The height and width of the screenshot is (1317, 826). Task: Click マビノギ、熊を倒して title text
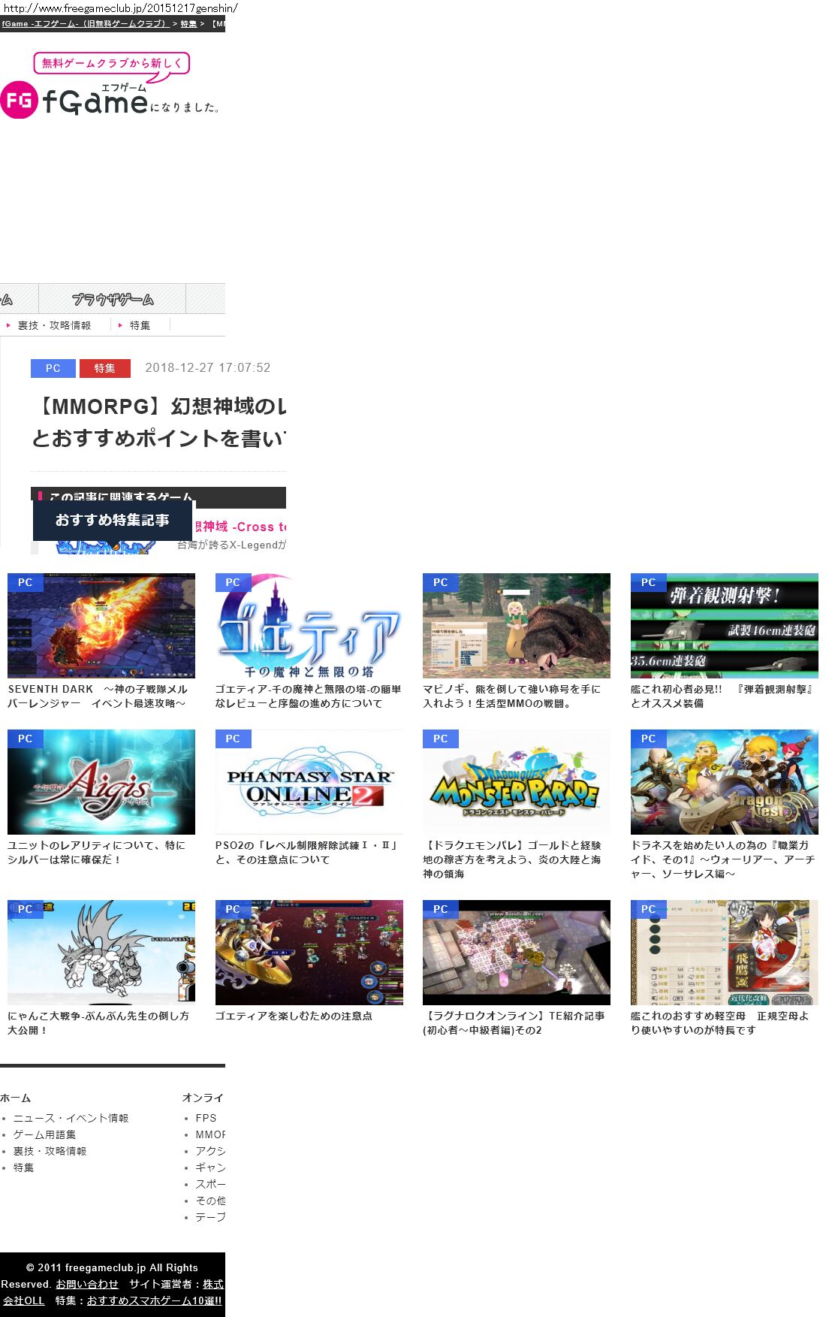[512, 696]
